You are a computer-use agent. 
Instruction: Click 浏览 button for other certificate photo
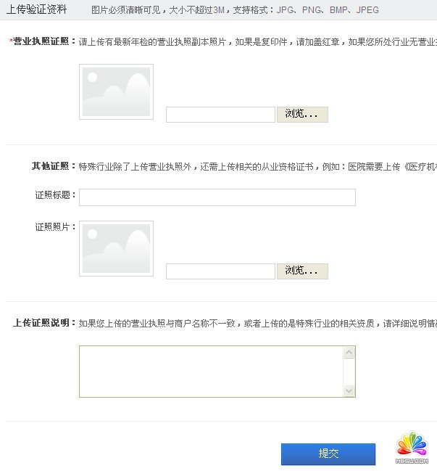point(302,271)
